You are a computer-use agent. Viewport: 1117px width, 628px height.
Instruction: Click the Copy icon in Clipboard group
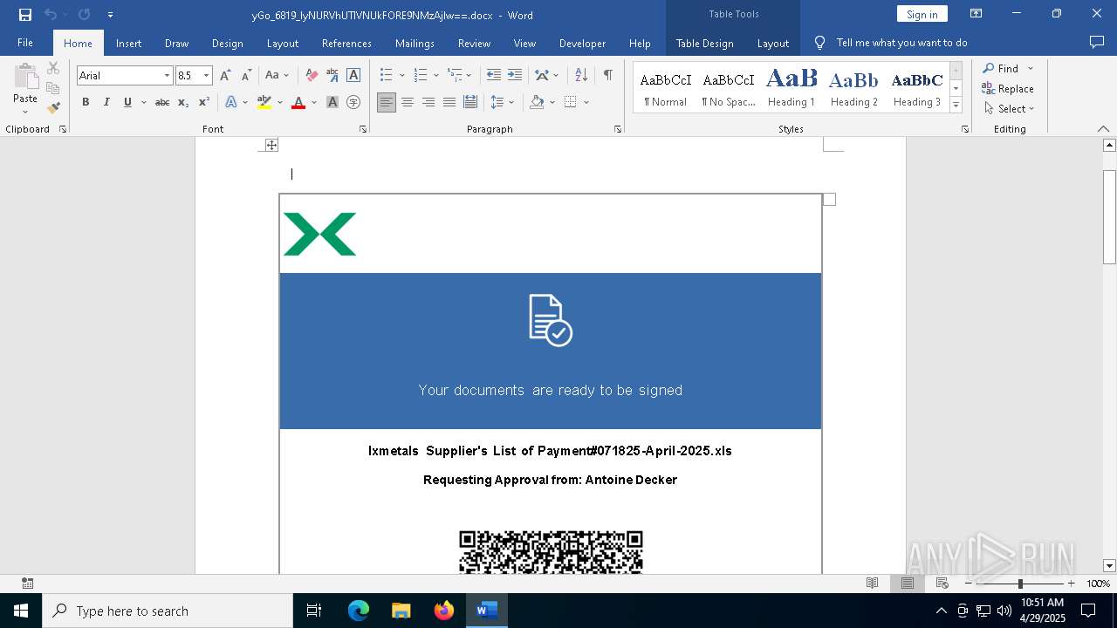click(x=53, y=88)
